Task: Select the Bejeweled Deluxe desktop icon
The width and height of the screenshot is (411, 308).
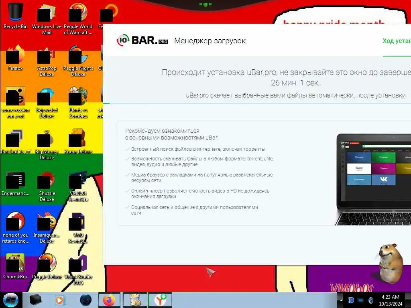Action: (47, 103)
